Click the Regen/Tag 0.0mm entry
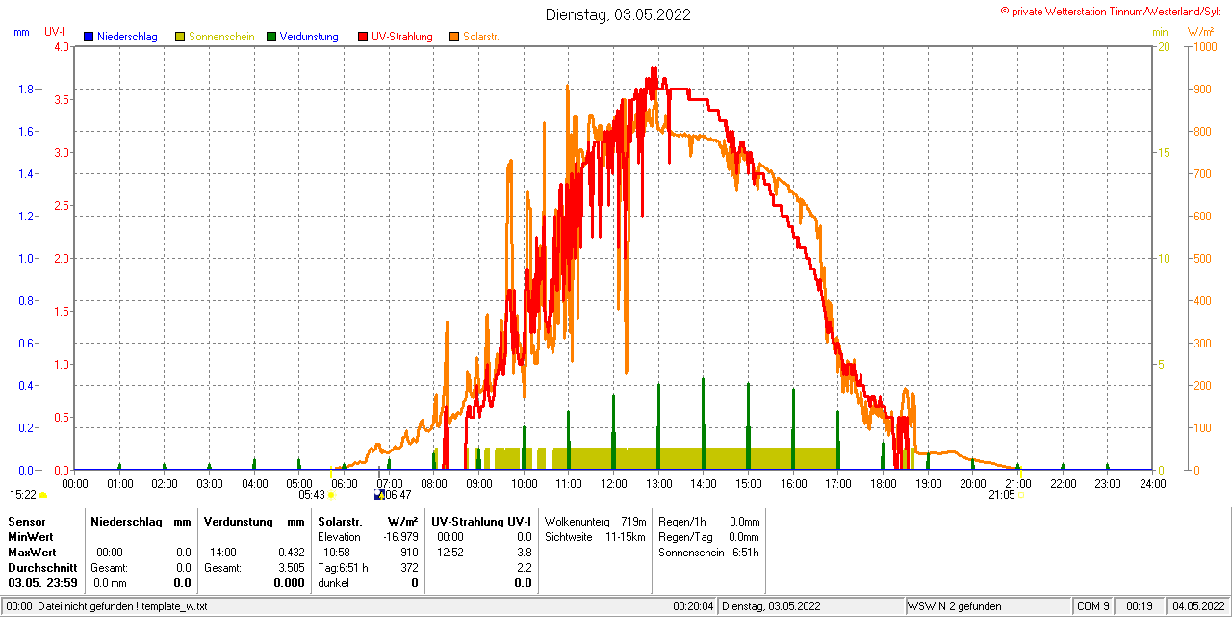 (708, 536)
